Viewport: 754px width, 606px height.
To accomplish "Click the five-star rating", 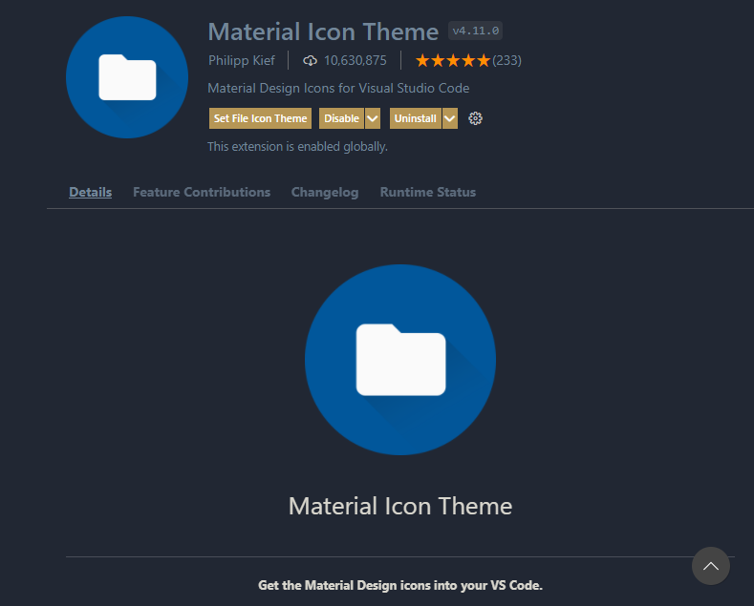I will [x=453, y=60].
